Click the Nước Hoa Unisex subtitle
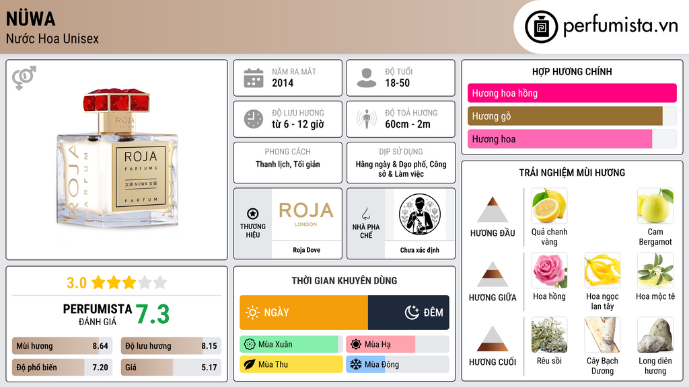The width and height of the screenshot is (689, 387). (x=52, y=38)
